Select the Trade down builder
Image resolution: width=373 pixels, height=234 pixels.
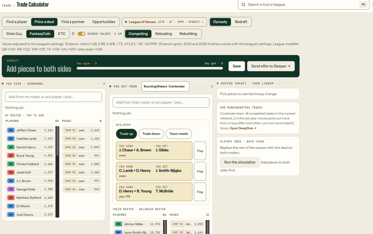[x=151, y=134]
